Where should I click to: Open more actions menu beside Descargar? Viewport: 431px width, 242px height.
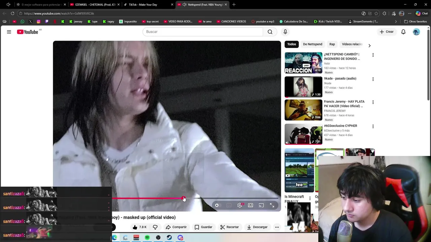[277, 227]
